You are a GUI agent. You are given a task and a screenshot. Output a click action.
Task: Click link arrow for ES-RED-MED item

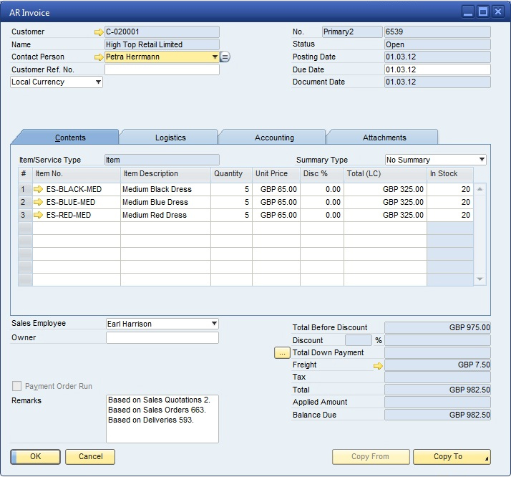[39, 215]
